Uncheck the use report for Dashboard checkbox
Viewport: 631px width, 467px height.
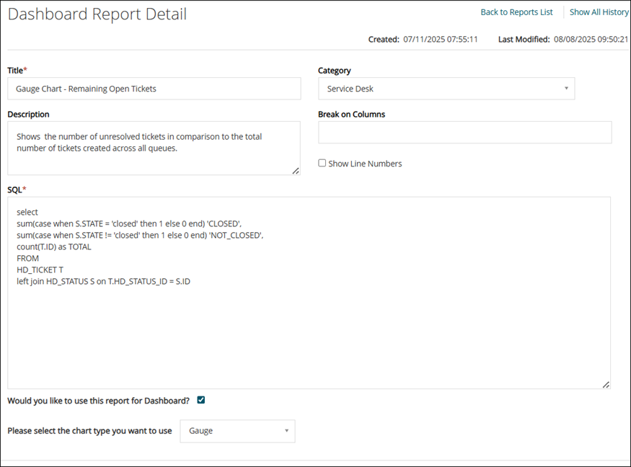[201, 401]
